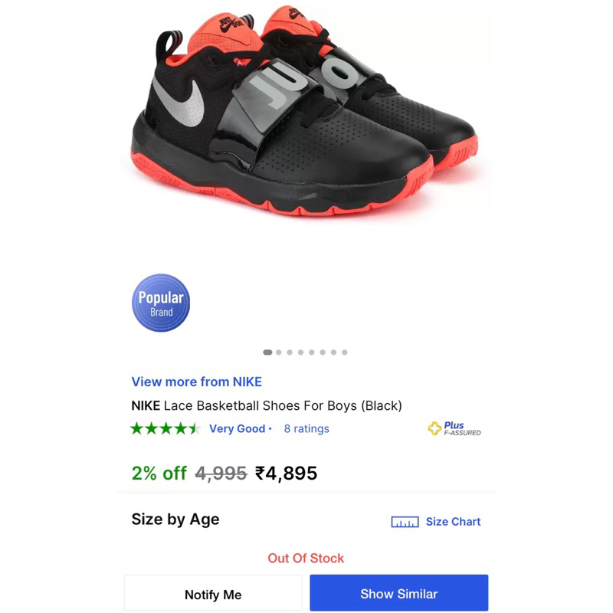613x613 pixels.
Task: Click the Plus F-Assured badge
Action: [x=454, y=428]
